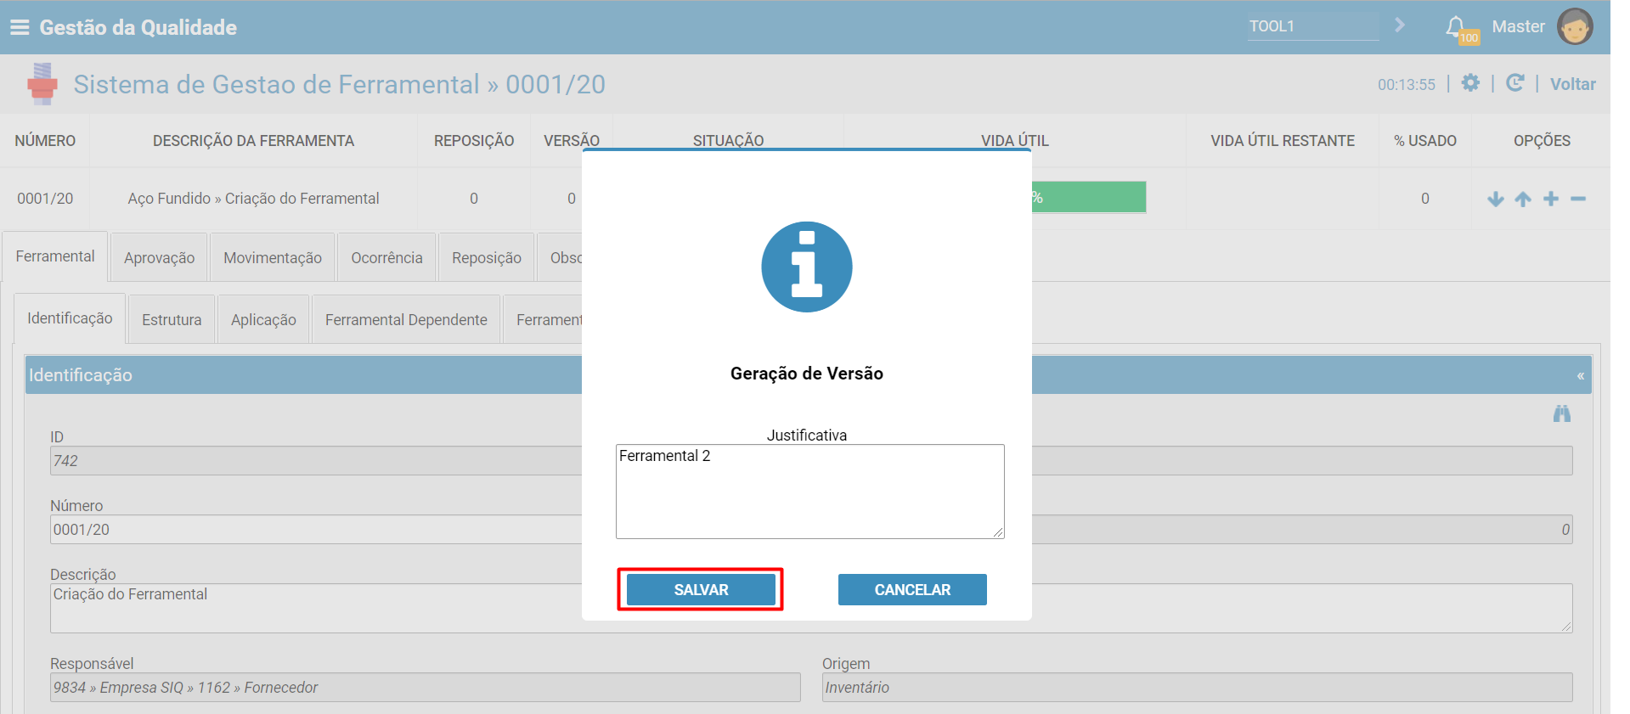1630x714 pixels.
Task: Click the minus option for row 0001/20
Action: click(1578, 199)
